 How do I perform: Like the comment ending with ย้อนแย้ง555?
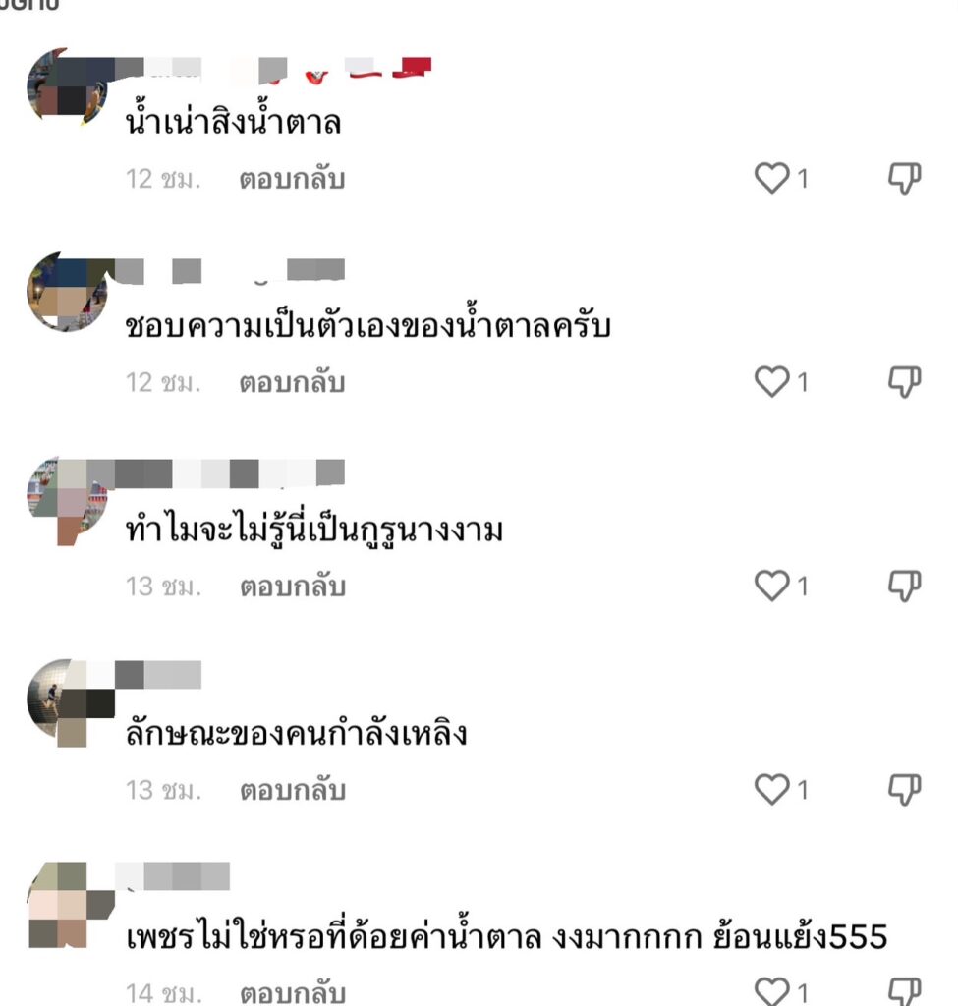771,991
